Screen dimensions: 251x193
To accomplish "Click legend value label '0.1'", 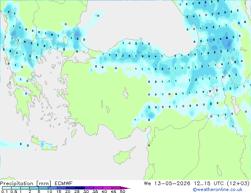I will coord(4,191).
